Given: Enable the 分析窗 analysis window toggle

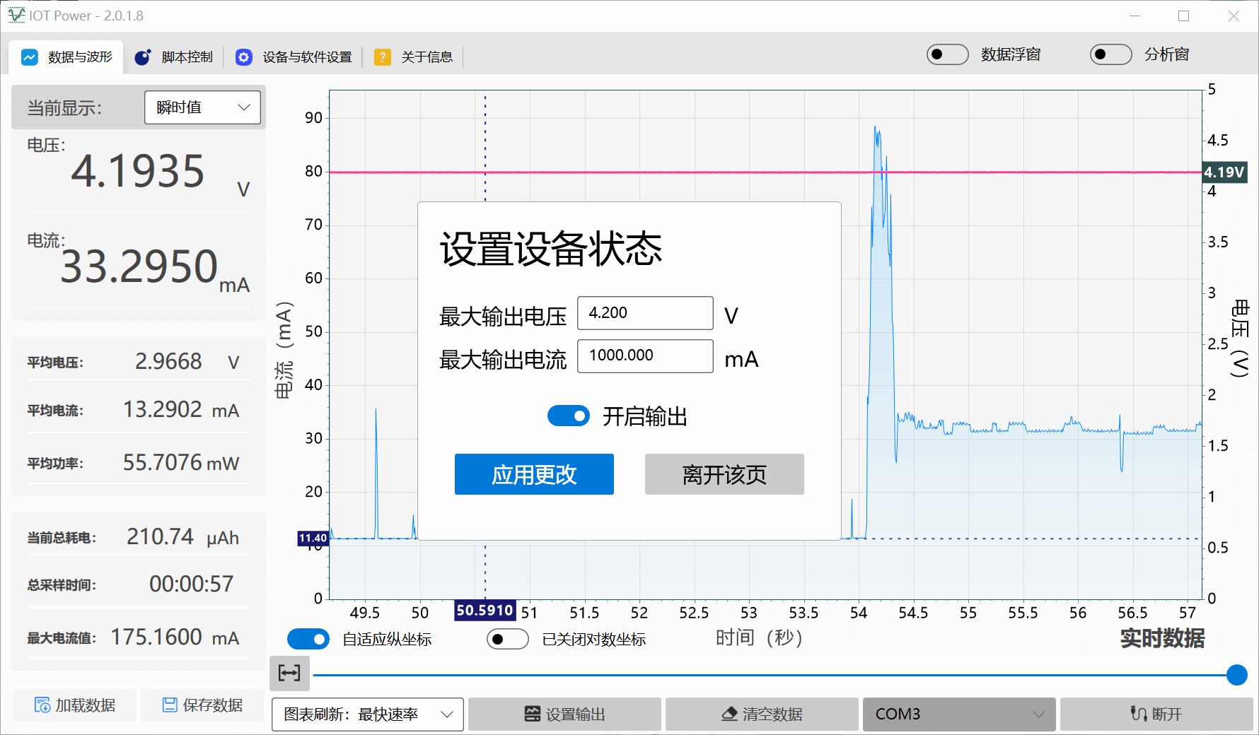Looking at the screenshot, I should click(x=1110, y=54).
